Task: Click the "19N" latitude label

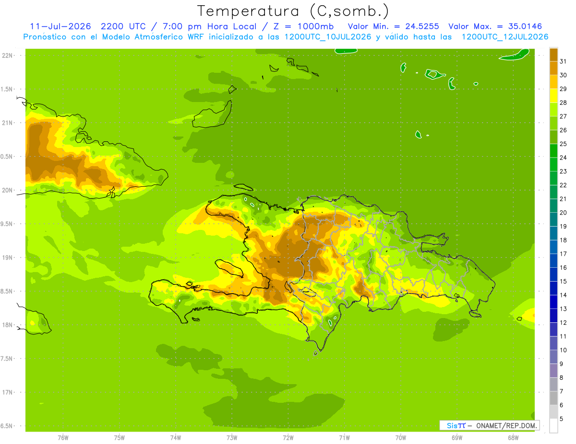Action: coord(7,258)
